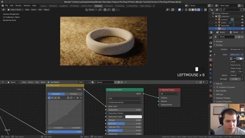
Task: Expand the Viewport Display panel
Action: (223, 98)
